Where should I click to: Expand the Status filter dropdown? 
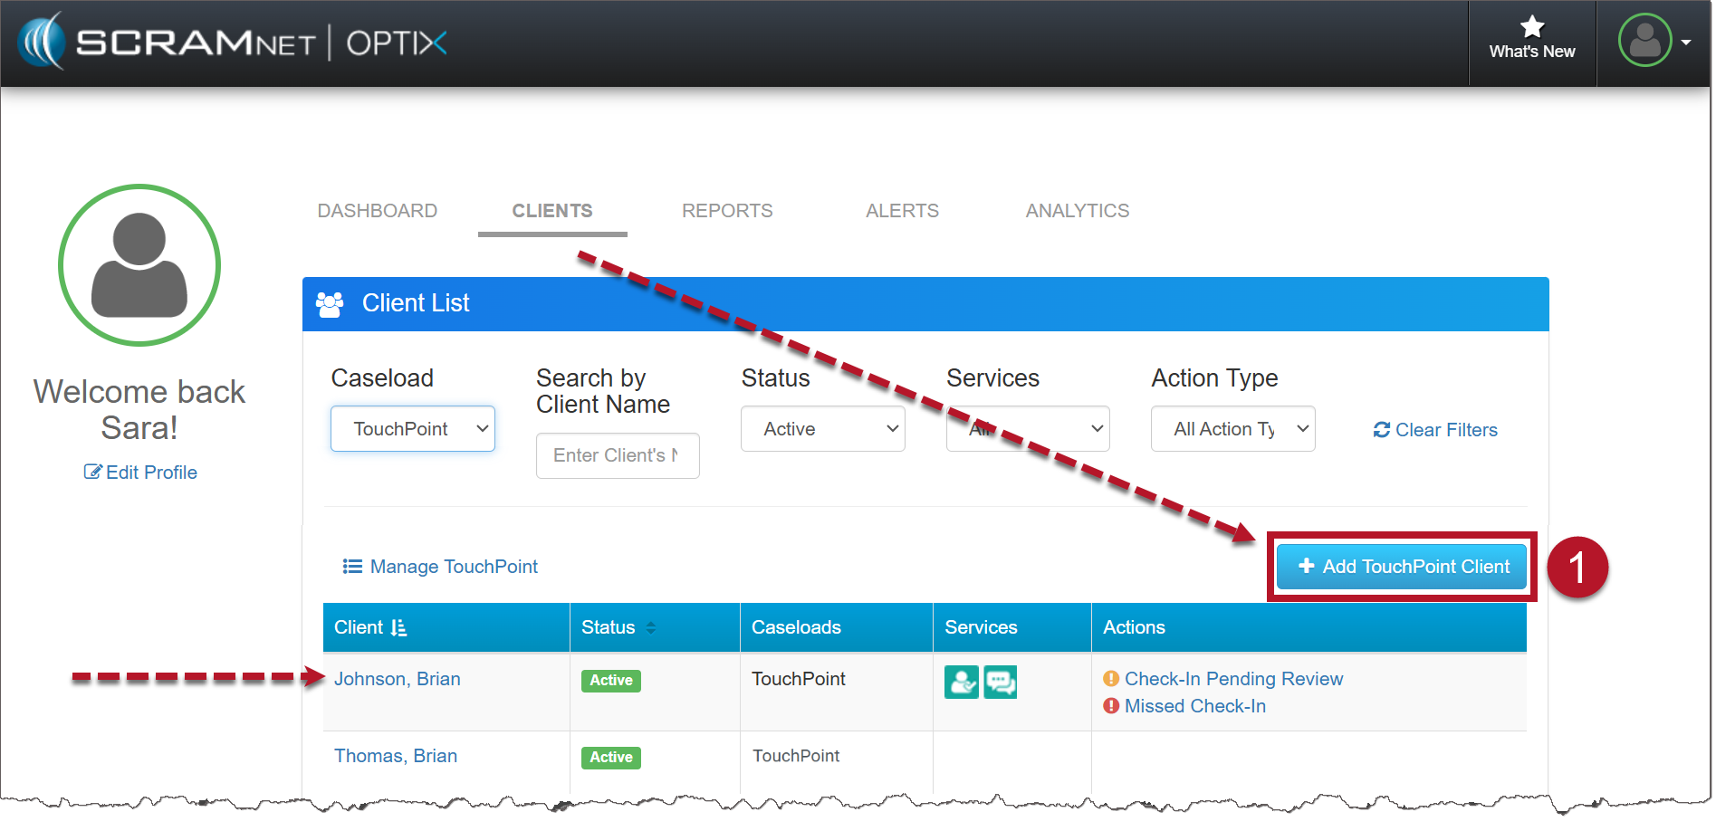[x=822, y=429]
